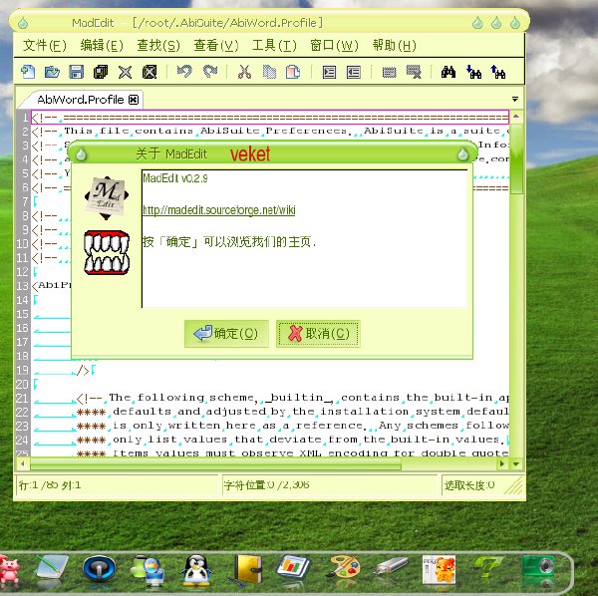This screenshot has height=596, width=598.
Task: Click the teeth icon in About dialog
Action: pyautogui.click(x=107, y=252)
